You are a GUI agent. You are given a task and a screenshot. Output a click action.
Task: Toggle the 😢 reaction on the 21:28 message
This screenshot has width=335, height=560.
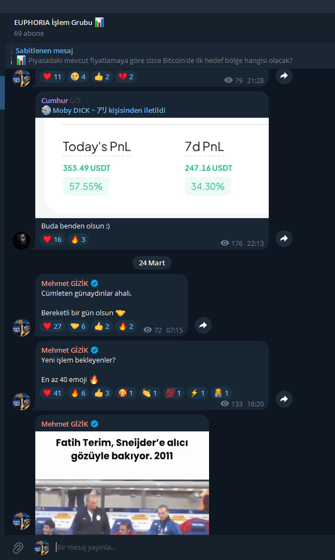[77, 77]
